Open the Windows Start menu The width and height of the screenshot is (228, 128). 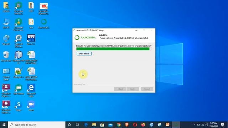4,125
